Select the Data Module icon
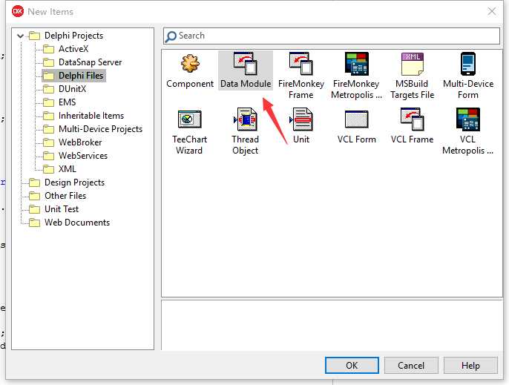The width and height of the screenshot is (509, 385). [245, 63]
